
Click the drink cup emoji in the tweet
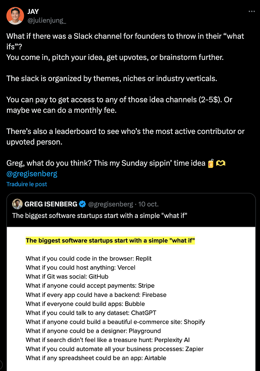211,163
